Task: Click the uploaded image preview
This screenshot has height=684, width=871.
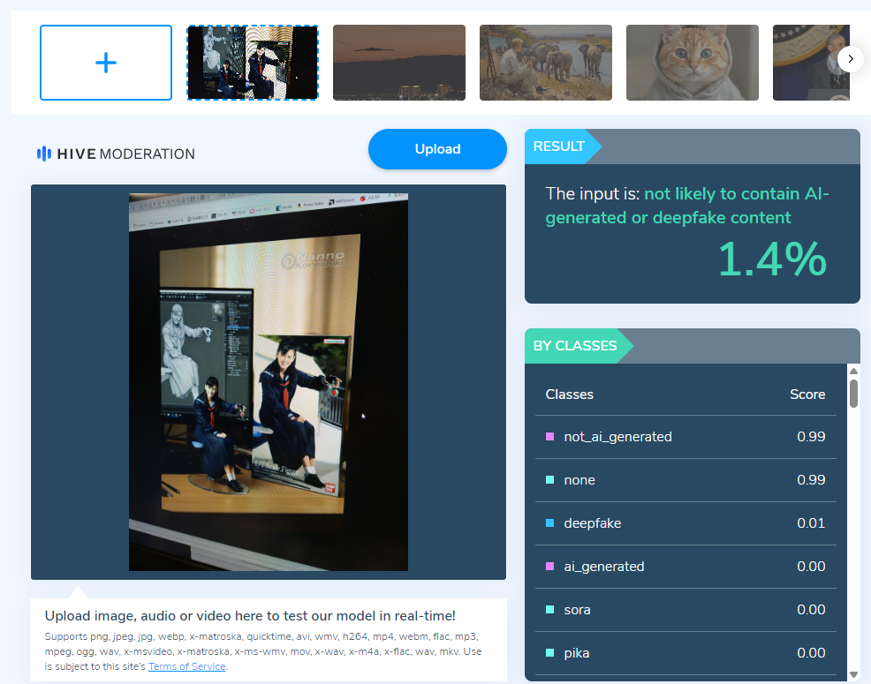Action: pyautogui.click(x=268, y=381)
